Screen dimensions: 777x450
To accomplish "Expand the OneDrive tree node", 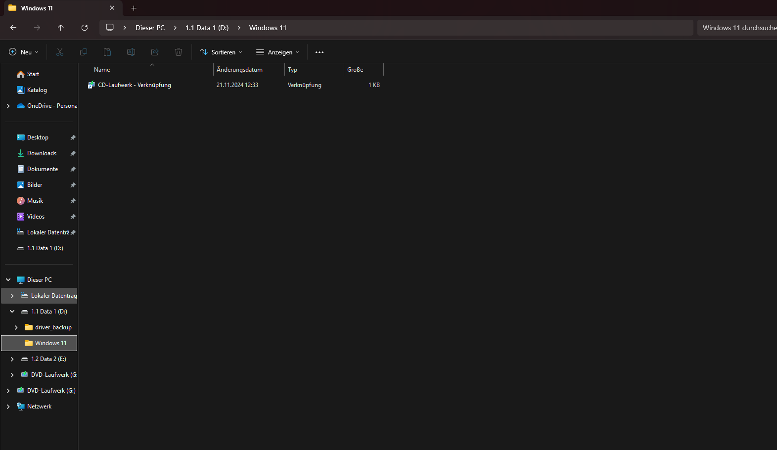I will click(8, 106).
